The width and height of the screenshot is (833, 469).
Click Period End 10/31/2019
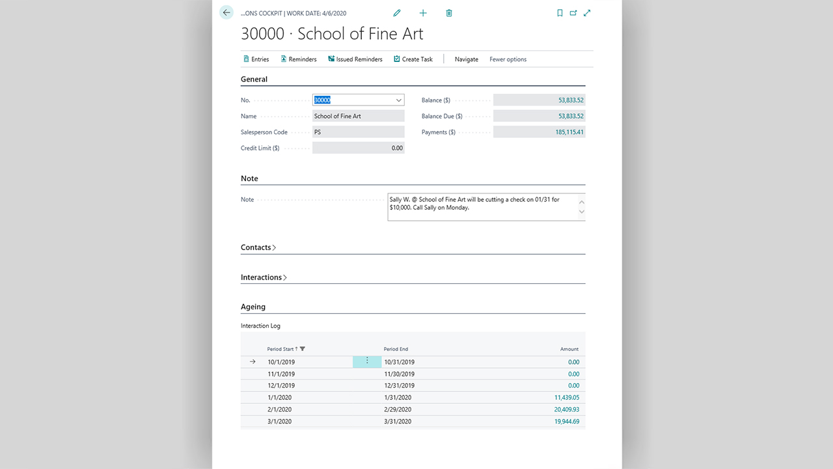click(399, 362)
